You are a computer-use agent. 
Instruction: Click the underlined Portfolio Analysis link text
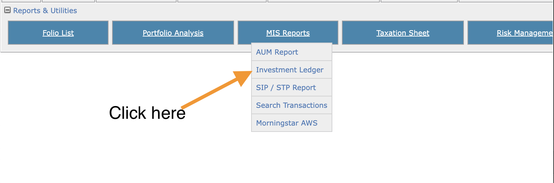click(173, 33)
